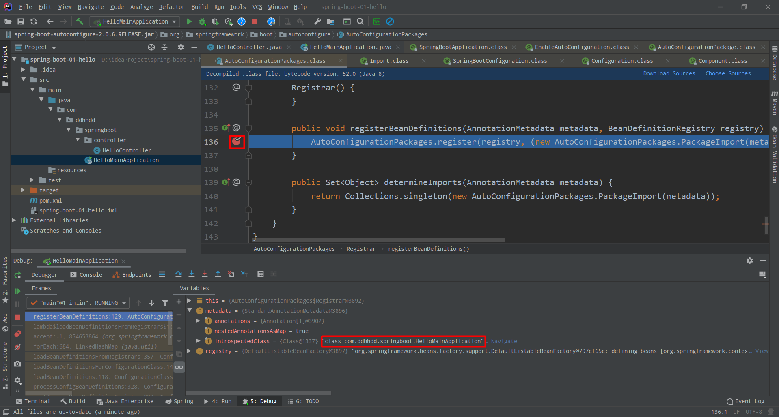This screenshot has width=779, height=417.
Task: Click the Rerun HelloMainApplication debug icon
Action: [17, 275]
